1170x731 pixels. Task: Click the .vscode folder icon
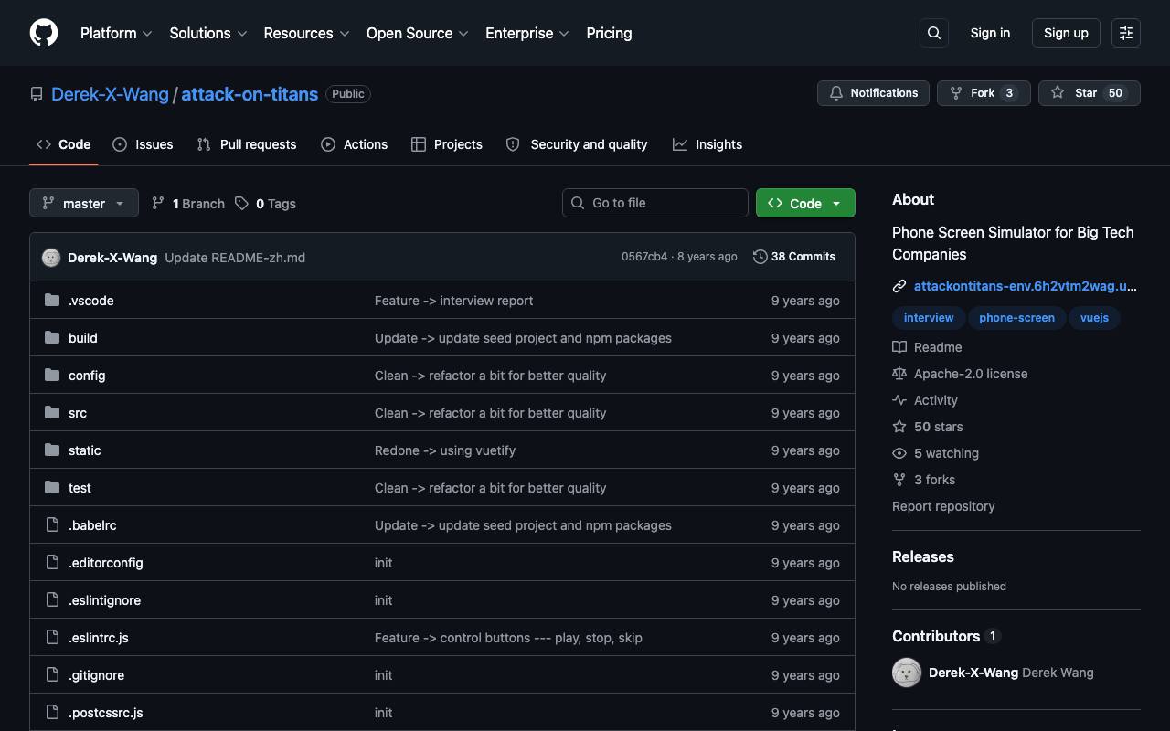[52, 301]
